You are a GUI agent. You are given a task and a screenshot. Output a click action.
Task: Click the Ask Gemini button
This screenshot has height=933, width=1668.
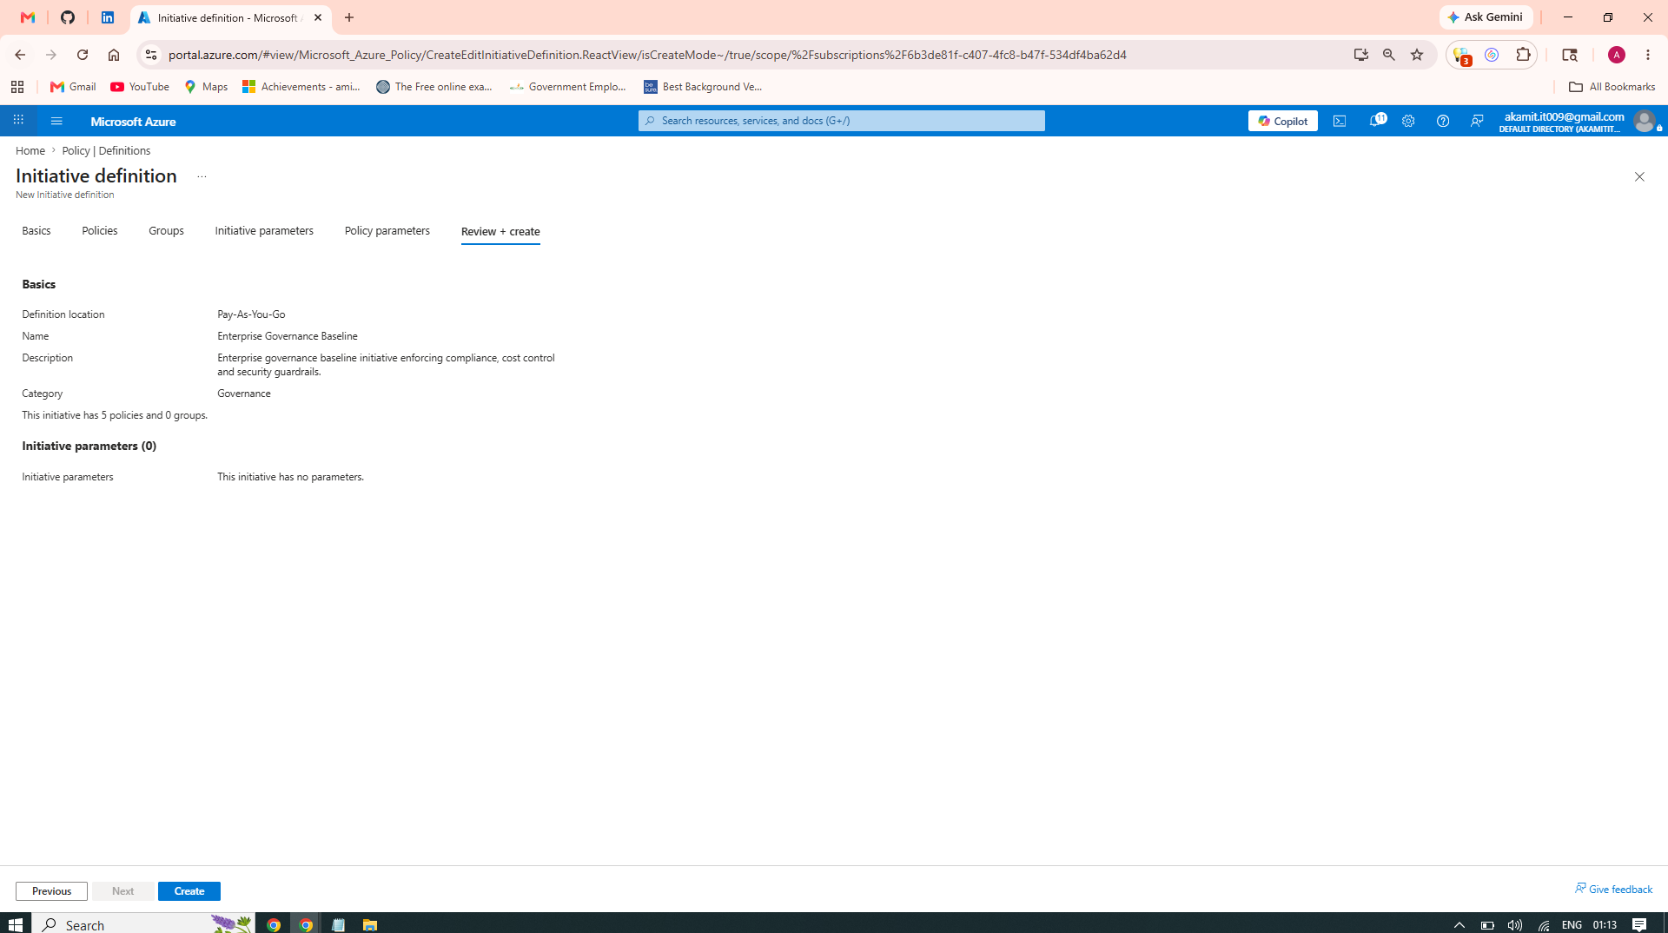tap(1486, 17)
